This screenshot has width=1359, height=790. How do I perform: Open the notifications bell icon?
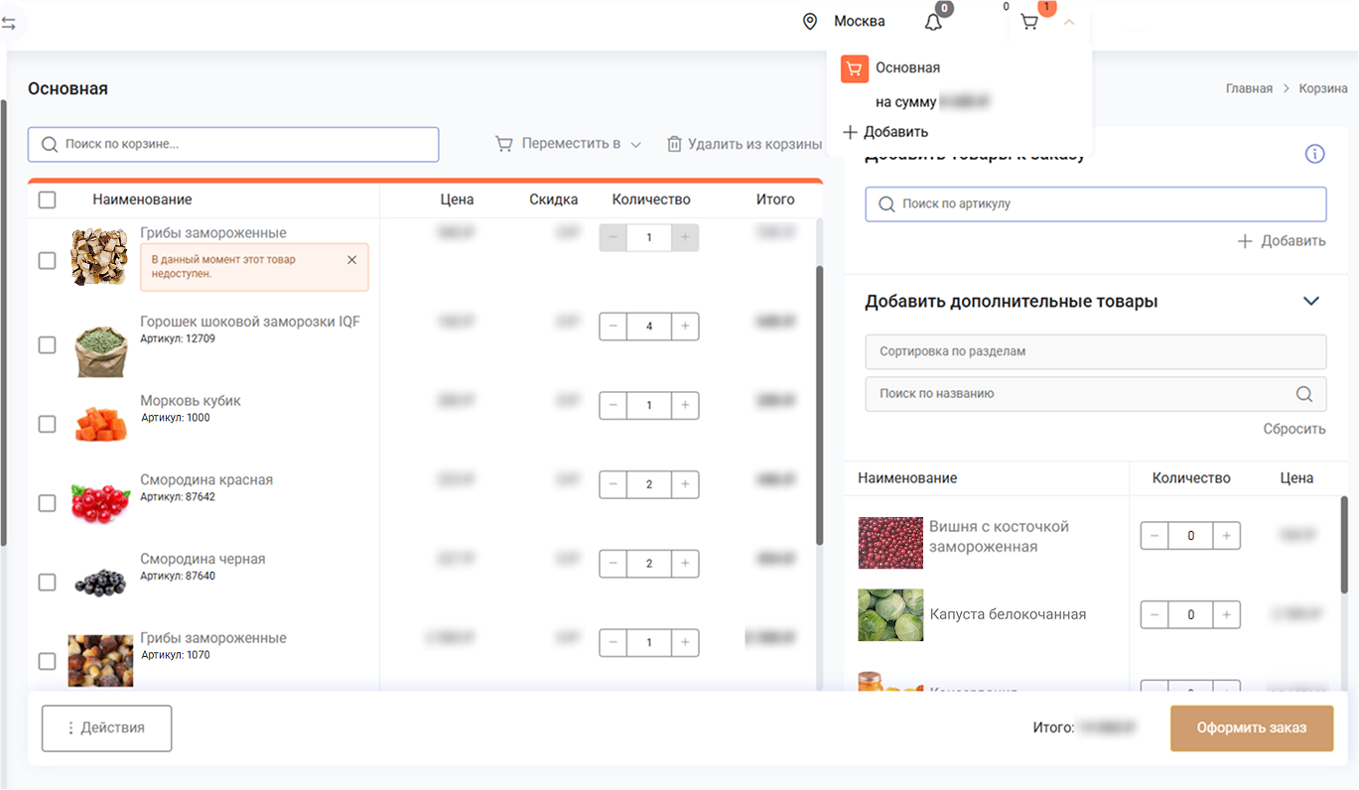coord(933,22)
